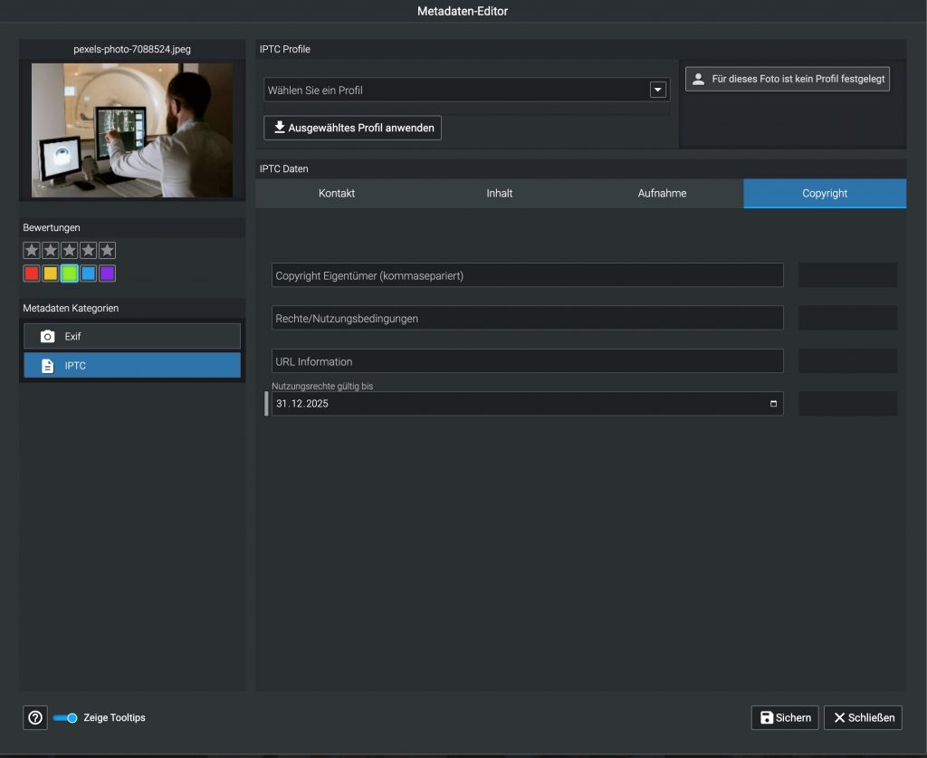This screenshot has width=927, height=758.
Task: Click the save disk icon on the Sichern button
Action: (x=767, y=717)
